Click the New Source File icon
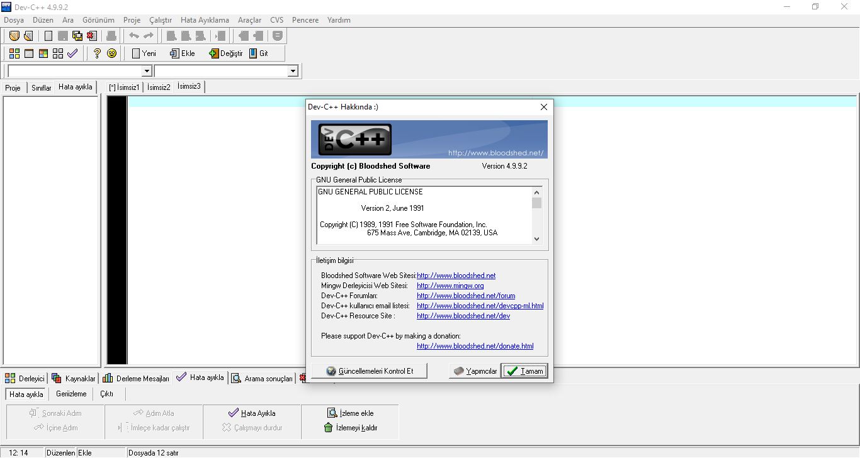 point(48,36)
